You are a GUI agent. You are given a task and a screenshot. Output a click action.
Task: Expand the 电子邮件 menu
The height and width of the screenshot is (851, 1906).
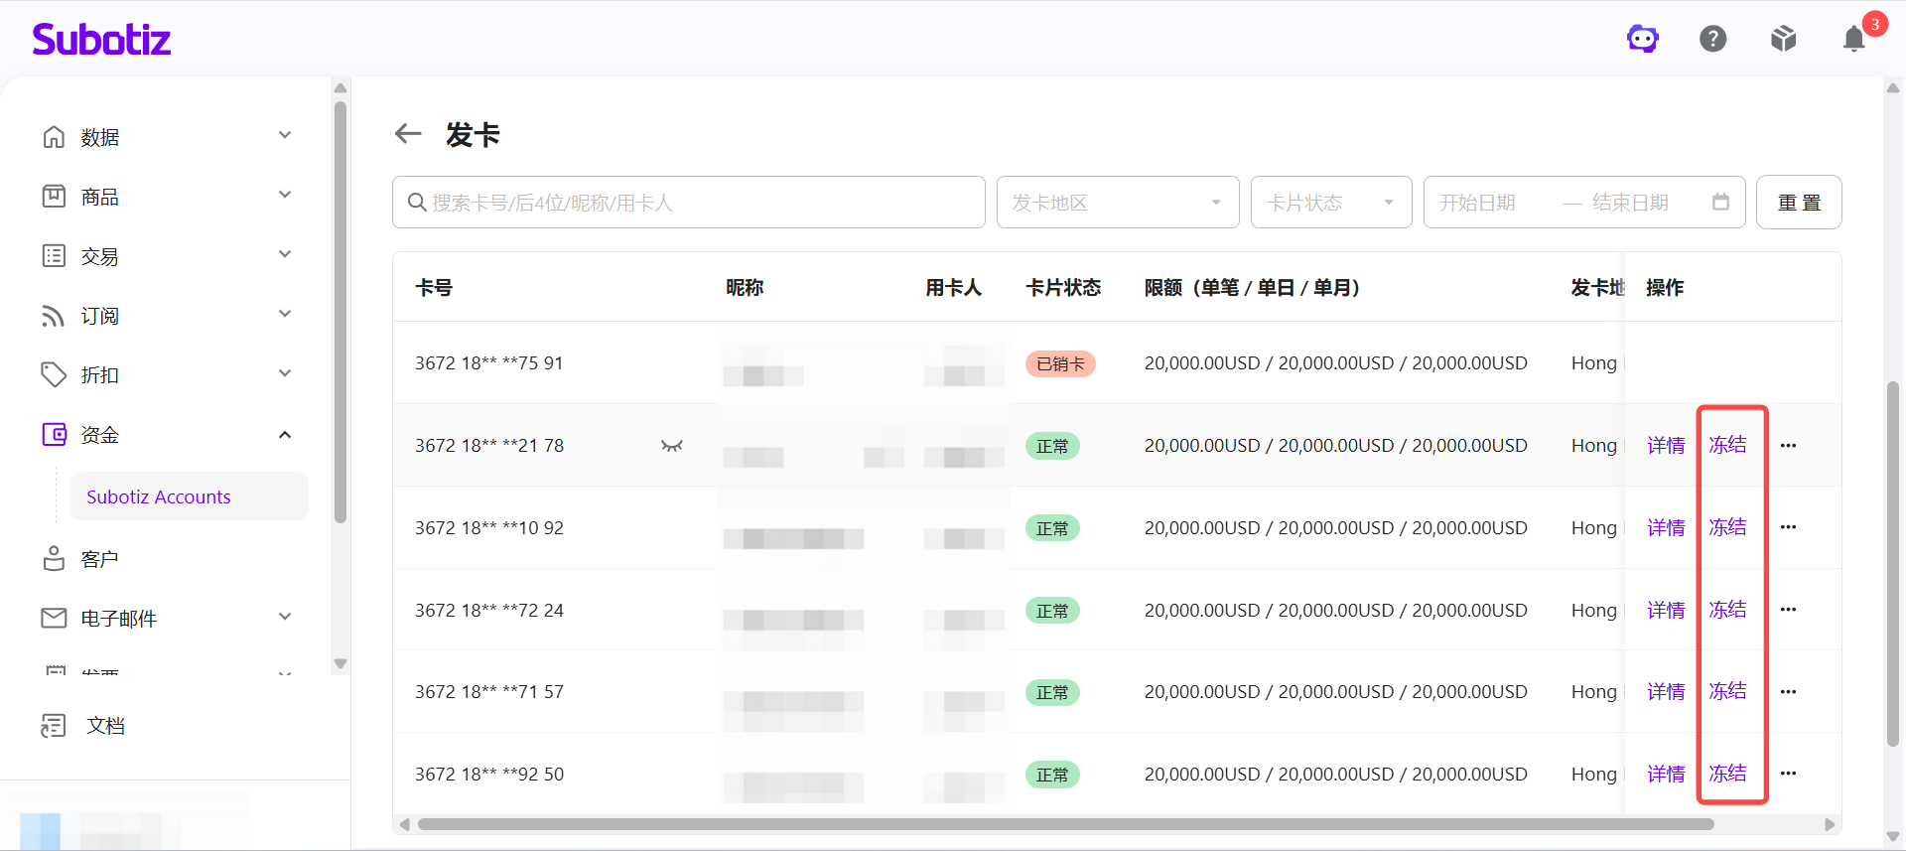click(285, 617)
